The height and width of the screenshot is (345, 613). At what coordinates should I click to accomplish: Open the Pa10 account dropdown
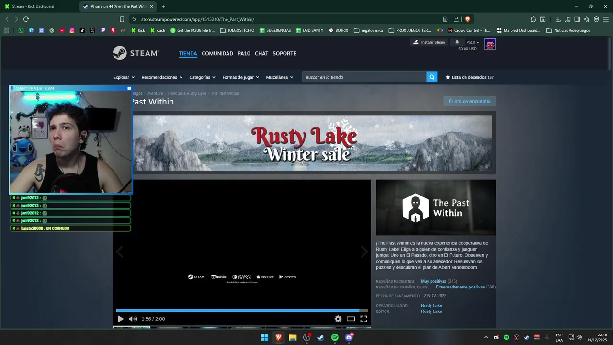[473, 42]
